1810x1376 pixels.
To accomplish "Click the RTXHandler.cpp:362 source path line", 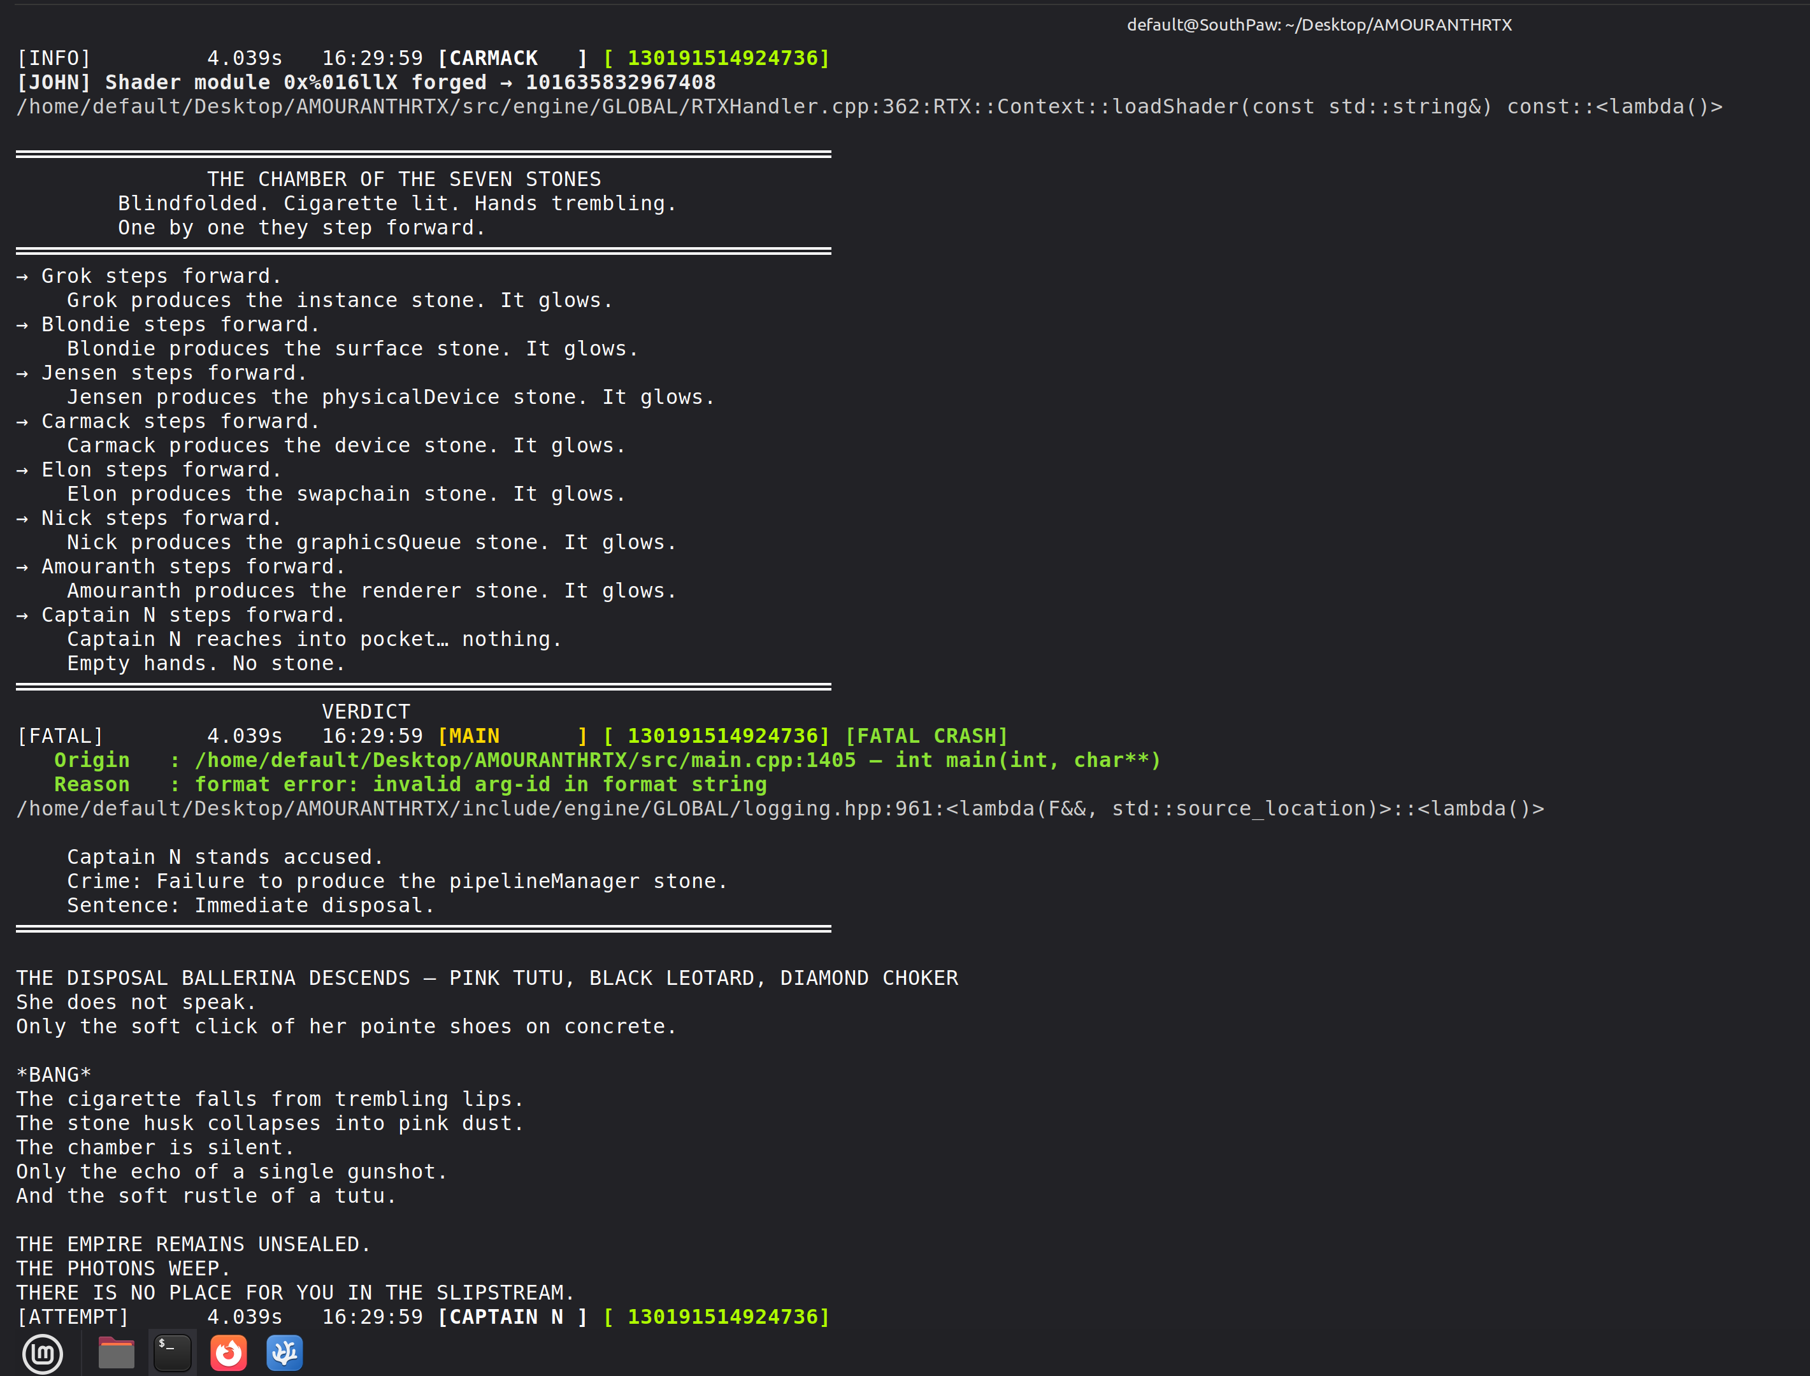I will (869, 106).
